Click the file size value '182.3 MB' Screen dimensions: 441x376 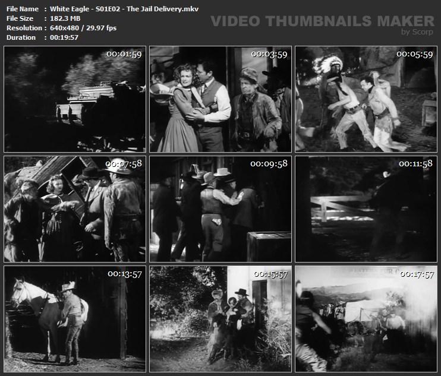click(x=65, y=18)
